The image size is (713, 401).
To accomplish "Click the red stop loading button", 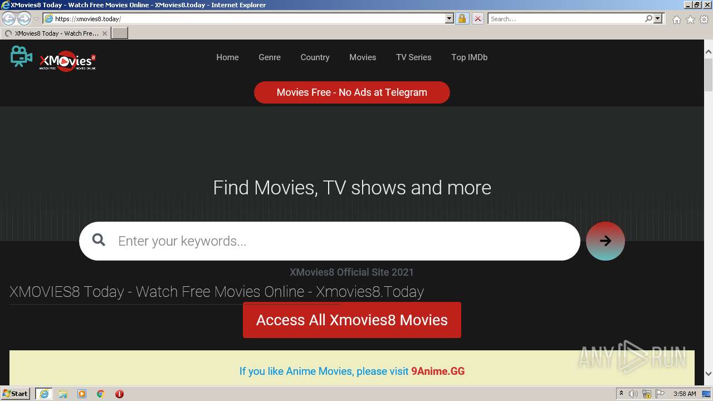I will point(477,19).
